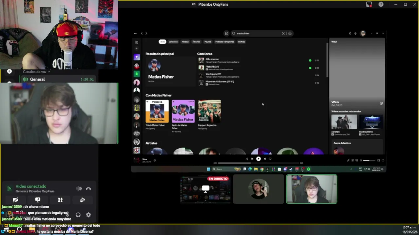Toggle saved checkmark for 'FREEBARS #2'
The width and height of the screenshot is (419, 235).
[310, 68]
